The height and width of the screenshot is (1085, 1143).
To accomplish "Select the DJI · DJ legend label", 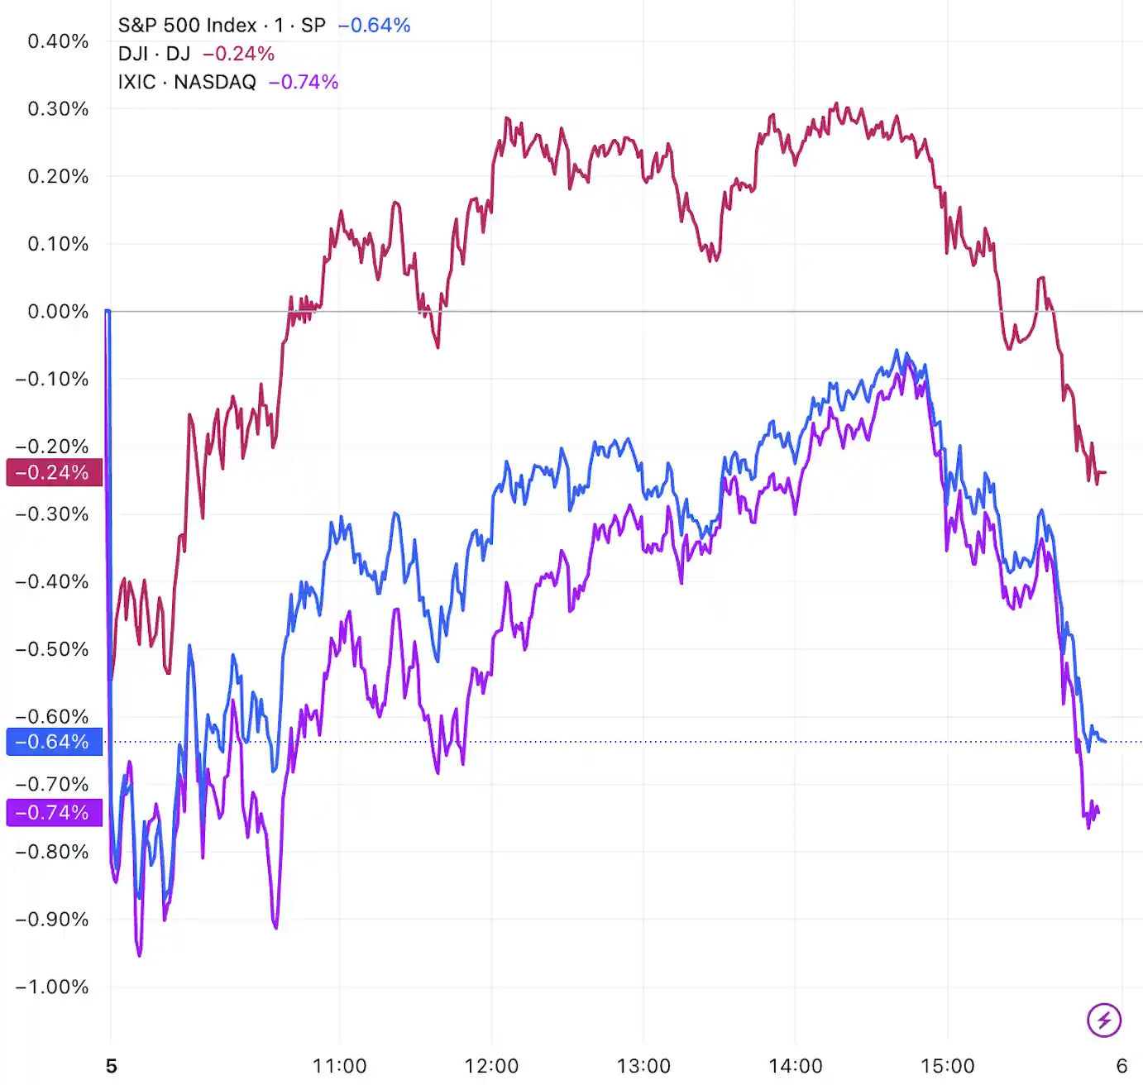I will point(154,54).
